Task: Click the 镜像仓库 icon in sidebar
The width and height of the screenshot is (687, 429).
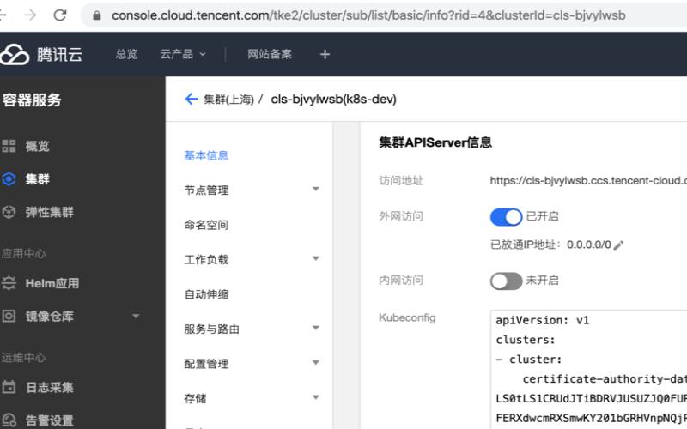Action: 9,316
